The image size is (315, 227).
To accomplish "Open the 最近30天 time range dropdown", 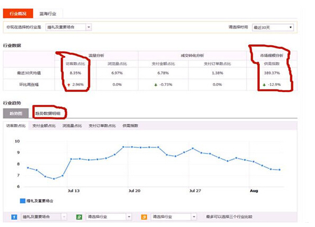I will click(x=273, y=27).
